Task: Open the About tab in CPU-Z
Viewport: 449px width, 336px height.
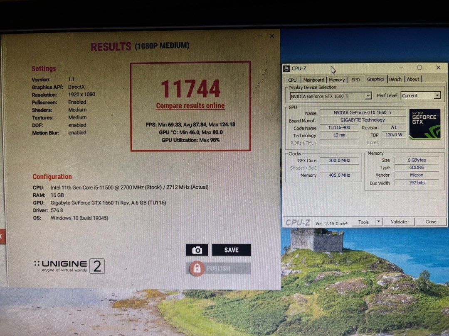Action: point(413,79)
